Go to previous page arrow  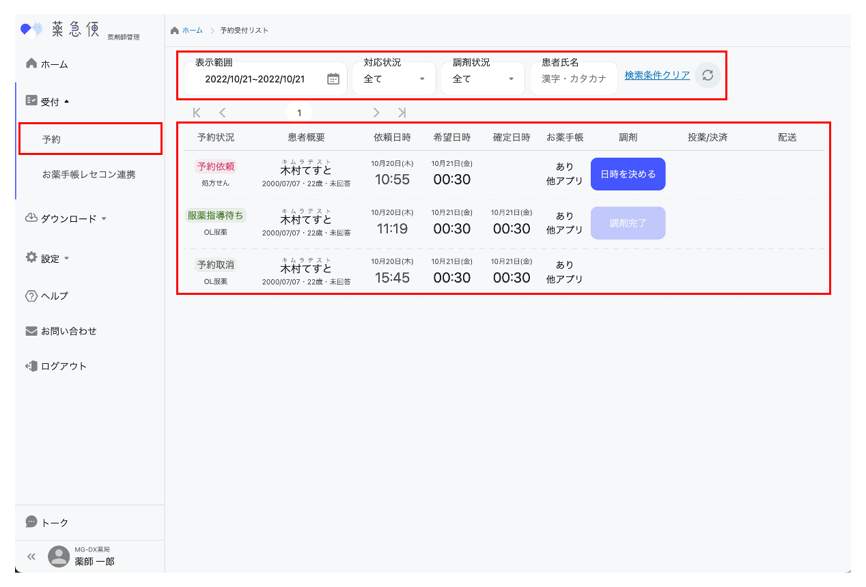222,113
